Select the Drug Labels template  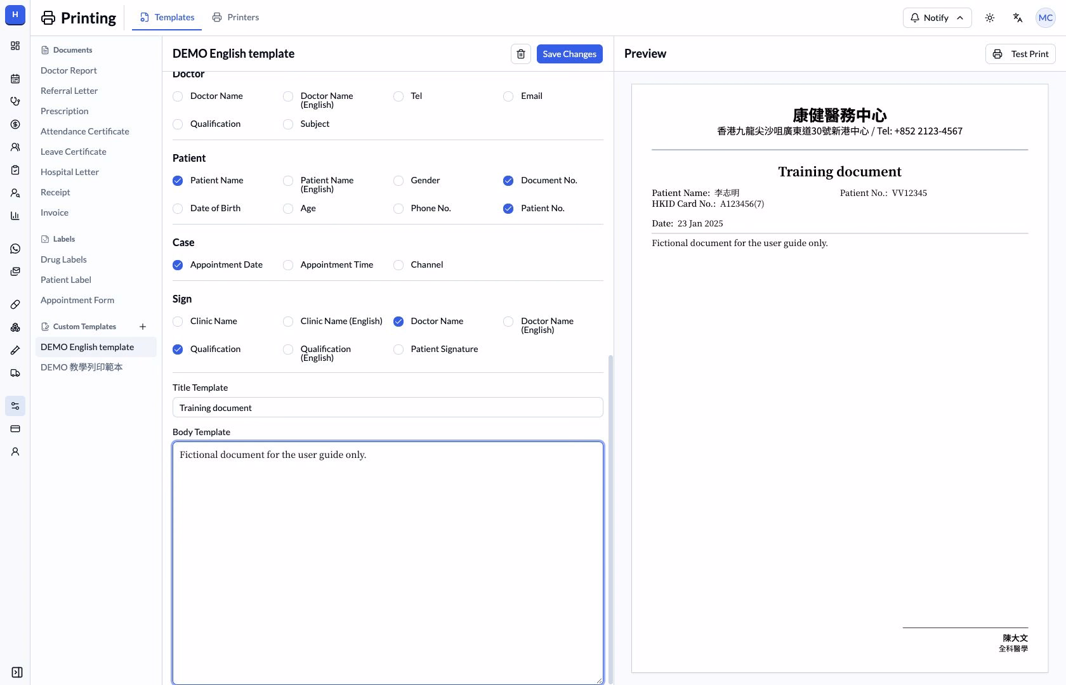[63, 259]
